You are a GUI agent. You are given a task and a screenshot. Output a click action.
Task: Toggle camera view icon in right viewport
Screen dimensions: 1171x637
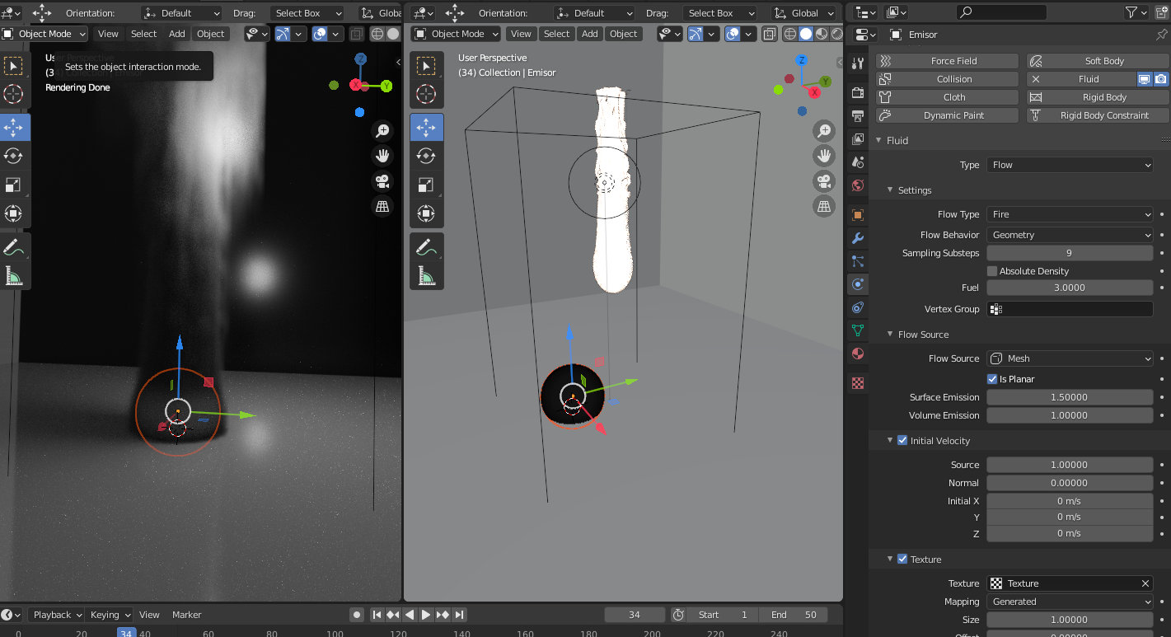(824, 181)
